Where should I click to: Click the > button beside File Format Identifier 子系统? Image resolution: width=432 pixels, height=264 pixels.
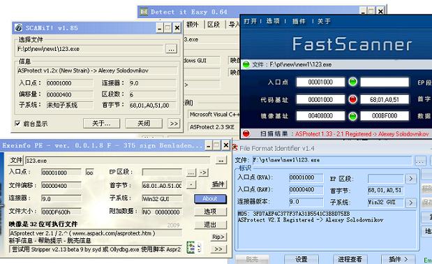click(x=411, y=203)
